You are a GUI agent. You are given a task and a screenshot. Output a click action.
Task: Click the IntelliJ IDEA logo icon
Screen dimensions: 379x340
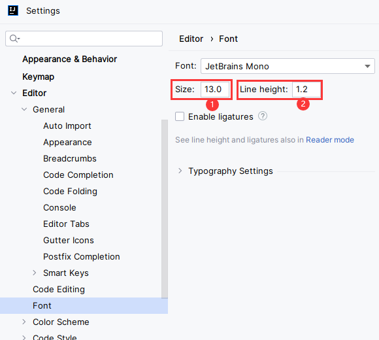coord(13,10)
